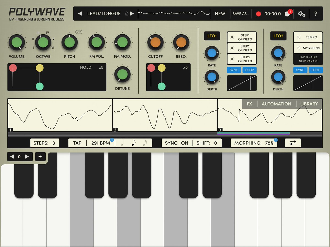Viewport: 330px width, 247px height.
Task: Click the FM MOD. knob
Action: (122, 42)
